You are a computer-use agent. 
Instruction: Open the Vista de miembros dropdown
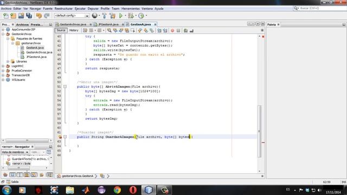[15, 152]
